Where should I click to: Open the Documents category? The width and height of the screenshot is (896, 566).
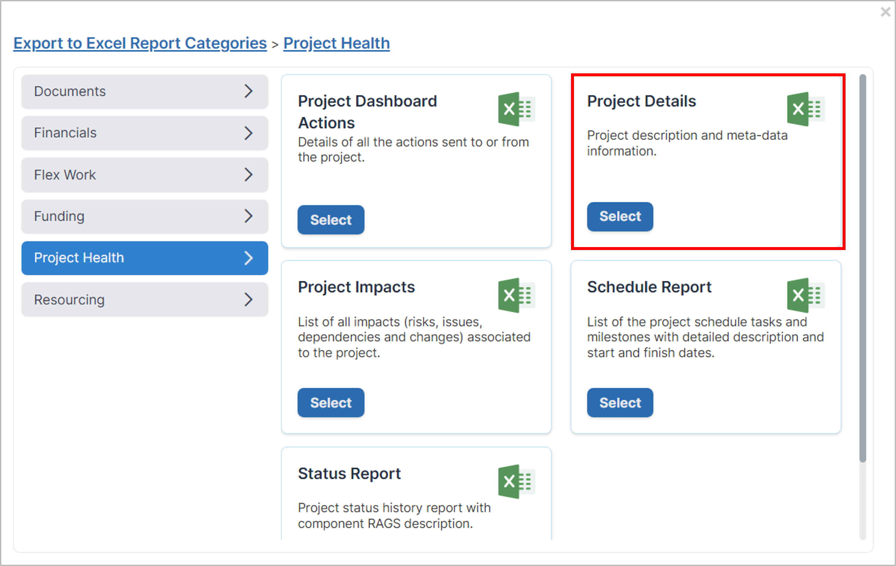click(x=145, y=91)
